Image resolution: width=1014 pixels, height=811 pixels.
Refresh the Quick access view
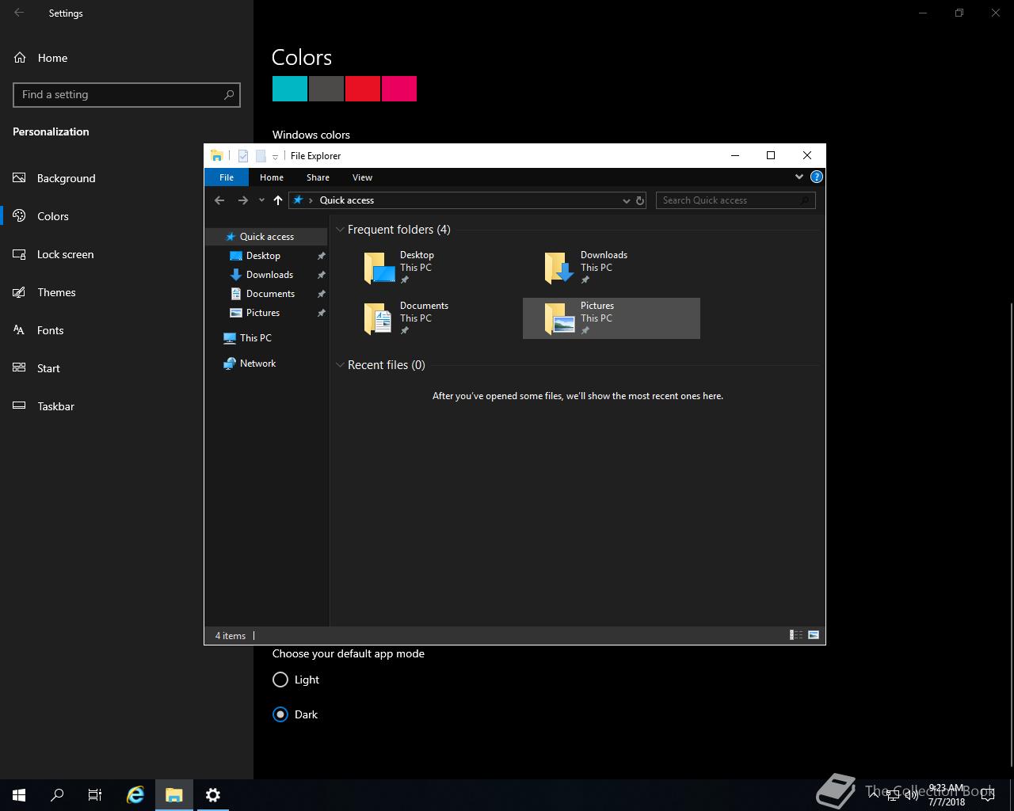[640, 200]
